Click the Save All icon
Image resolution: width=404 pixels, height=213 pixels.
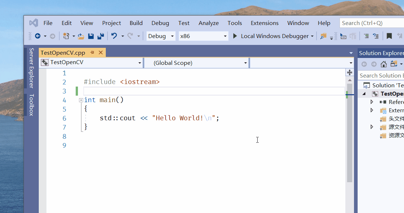pyautogui.click(x=101, y=36)
